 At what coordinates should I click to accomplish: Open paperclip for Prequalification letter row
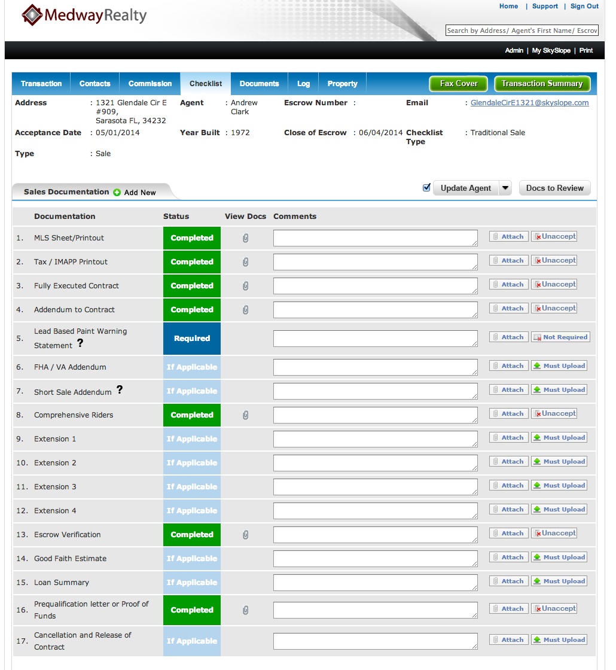point(245,610)
